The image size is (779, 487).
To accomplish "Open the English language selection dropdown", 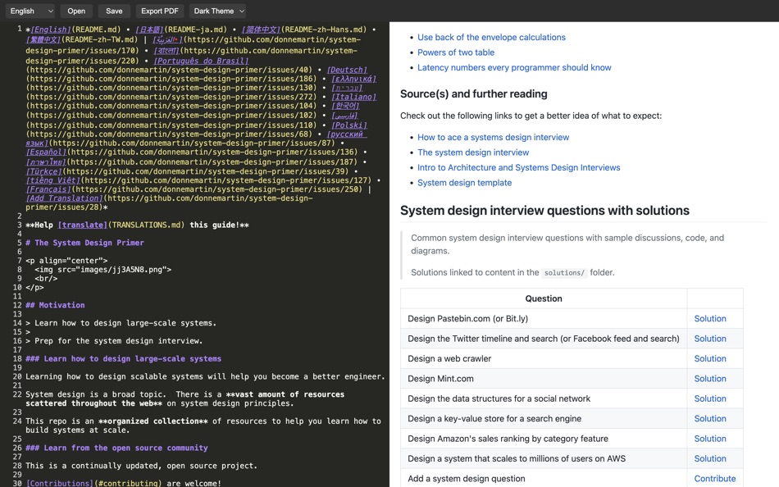I will pyautogui.click(x=30, y=11).
